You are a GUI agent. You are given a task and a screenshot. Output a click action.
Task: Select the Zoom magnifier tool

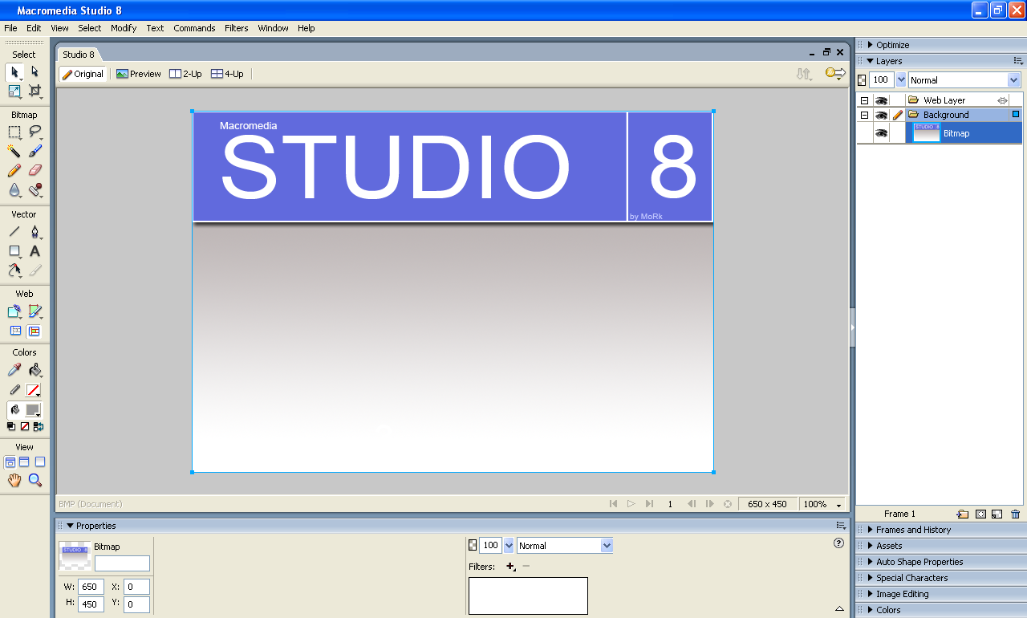point(35,480)
